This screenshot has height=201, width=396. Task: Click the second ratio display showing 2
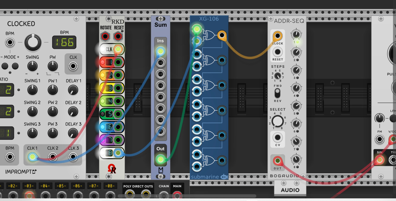tap(7, 112)
